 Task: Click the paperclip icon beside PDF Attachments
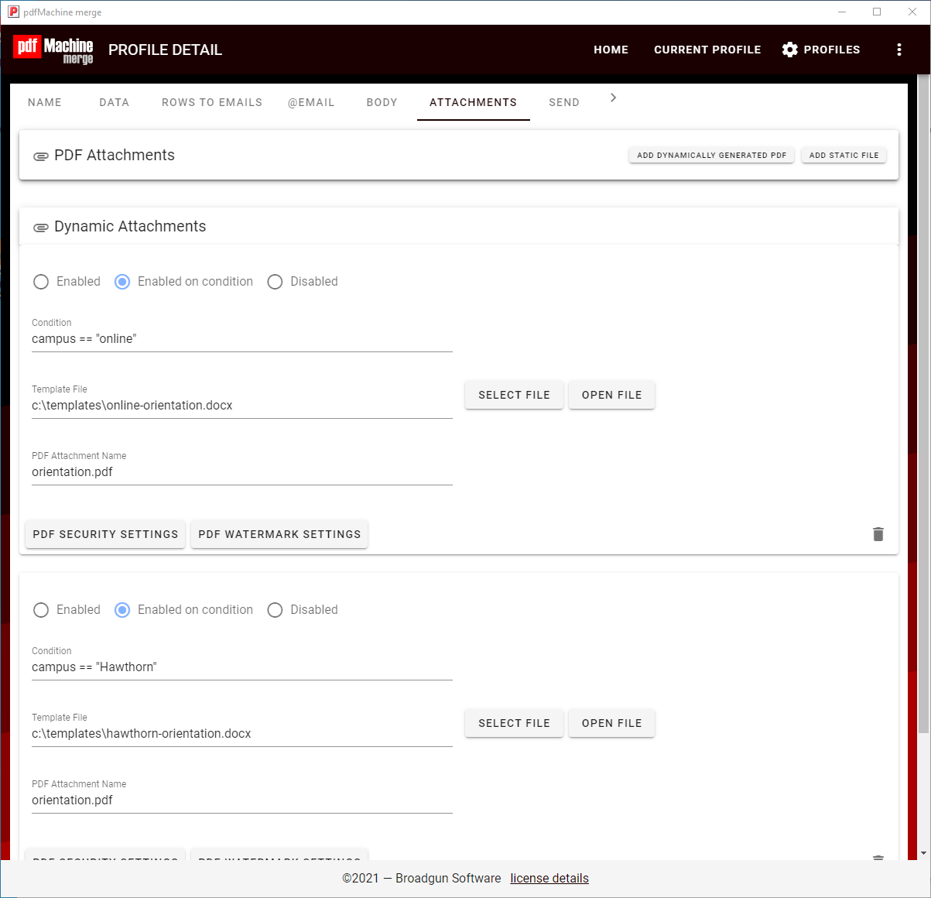pos(41,156)
